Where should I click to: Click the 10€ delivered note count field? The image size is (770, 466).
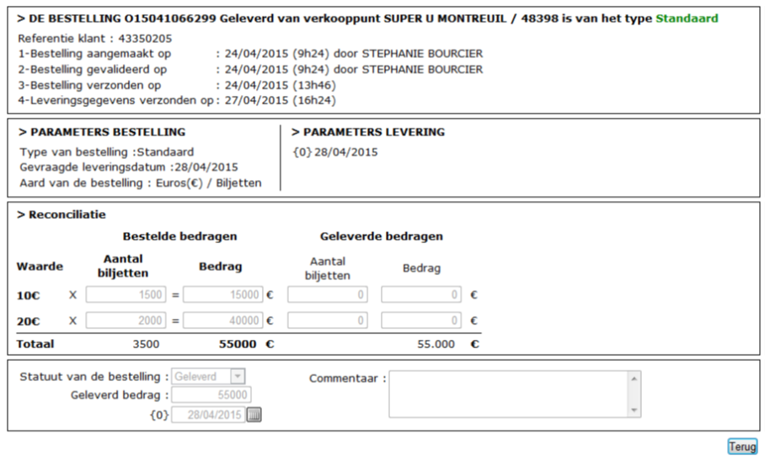pos(328,294)
